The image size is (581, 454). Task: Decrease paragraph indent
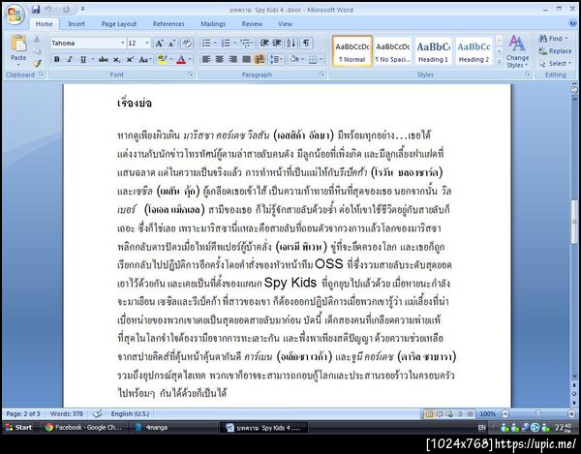(263, 43)
